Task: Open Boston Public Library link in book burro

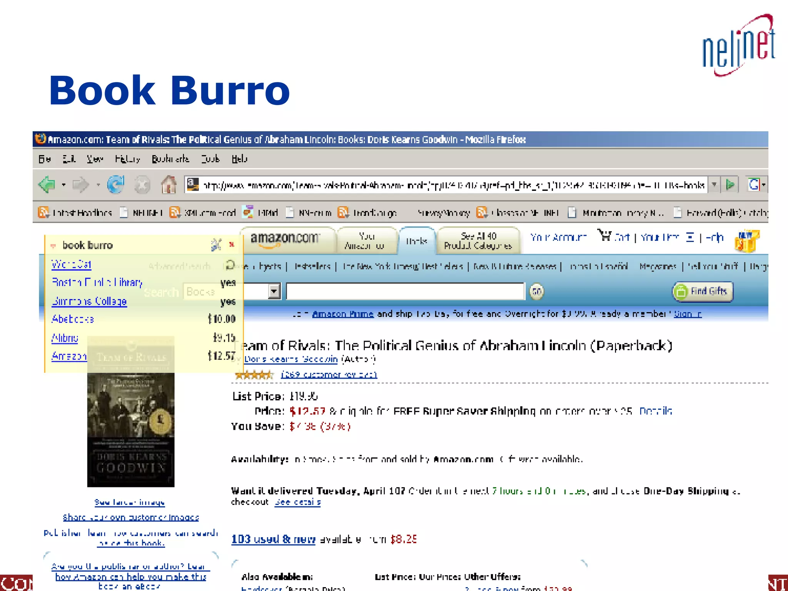Action: tap(97, 282)
